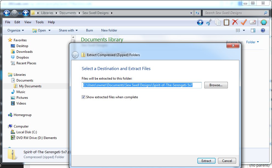
Task: Select Videos library in navigation pane
Action: (19, 103)
